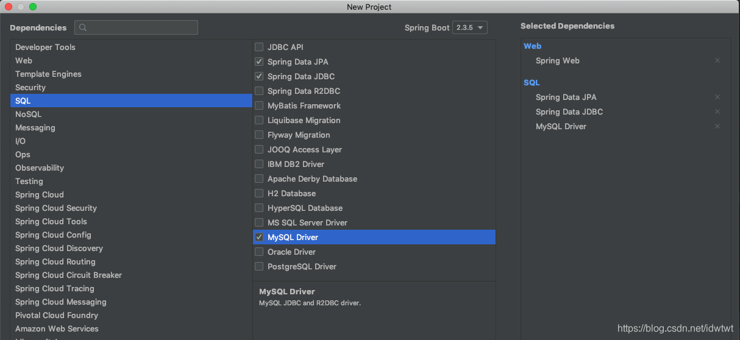Uncheck MySQL Driver checkbox
Image resolution: width=740 pixels, height=340 pixels.
pos(259,237)
